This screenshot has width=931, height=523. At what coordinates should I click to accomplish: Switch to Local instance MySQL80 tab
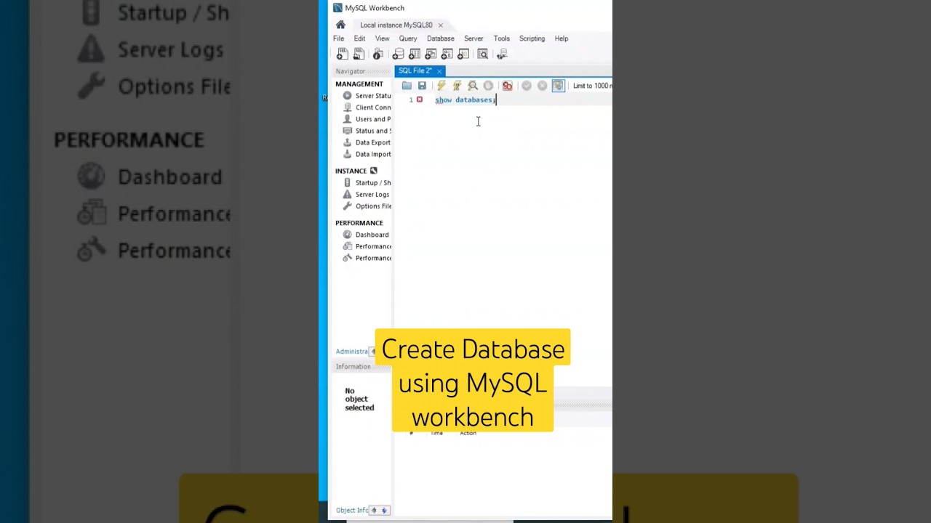tap(396, 25)
